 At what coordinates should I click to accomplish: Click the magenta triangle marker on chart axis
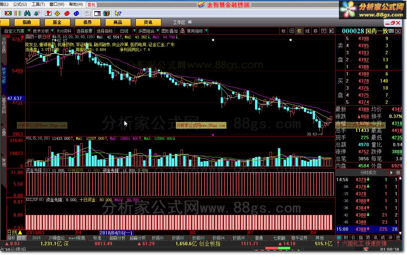[x=213, y=135]
